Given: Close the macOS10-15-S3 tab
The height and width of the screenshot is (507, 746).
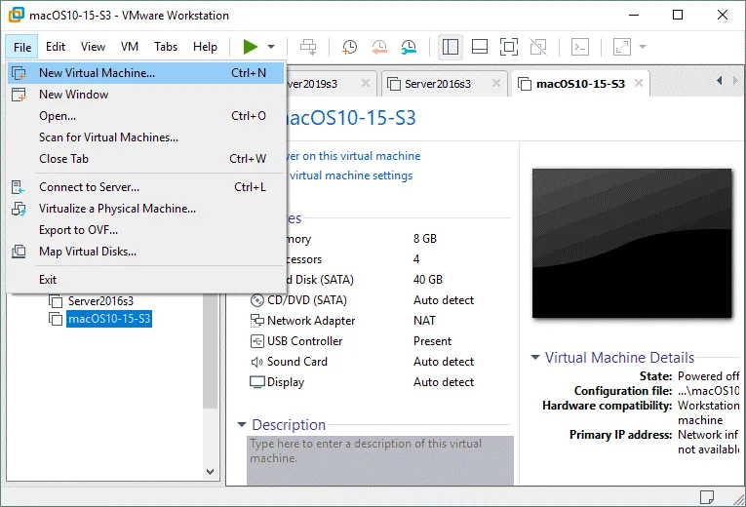Looking at the screenshot, I should 637,84.
